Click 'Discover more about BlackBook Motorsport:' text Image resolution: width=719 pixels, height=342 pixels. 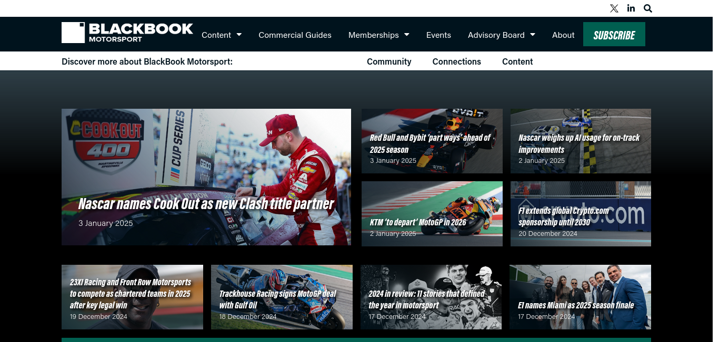[x=147, y=61]
